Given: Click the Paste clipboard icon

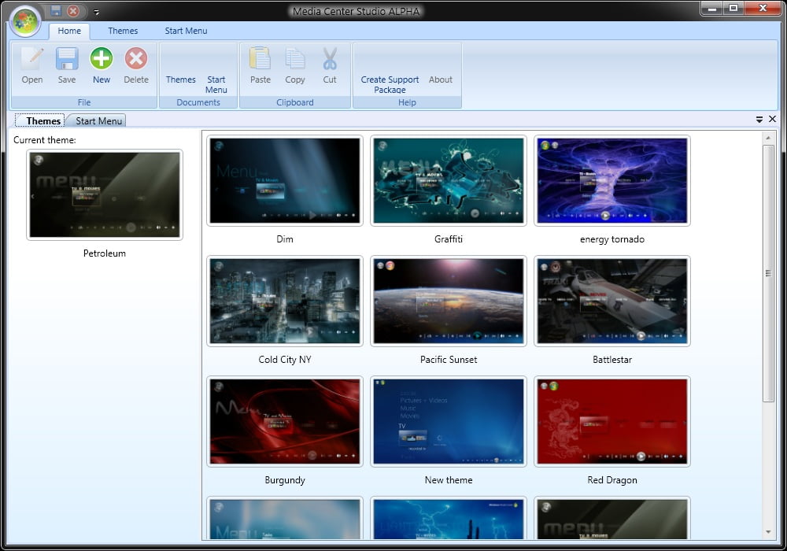Looking at the screenshot, I should coord(260,60).
